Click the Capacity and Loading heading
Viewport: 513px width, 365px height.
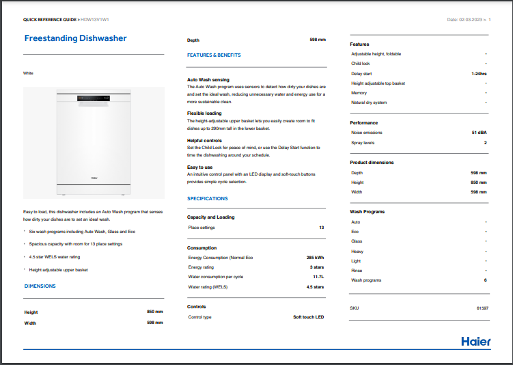coord(211,217)
